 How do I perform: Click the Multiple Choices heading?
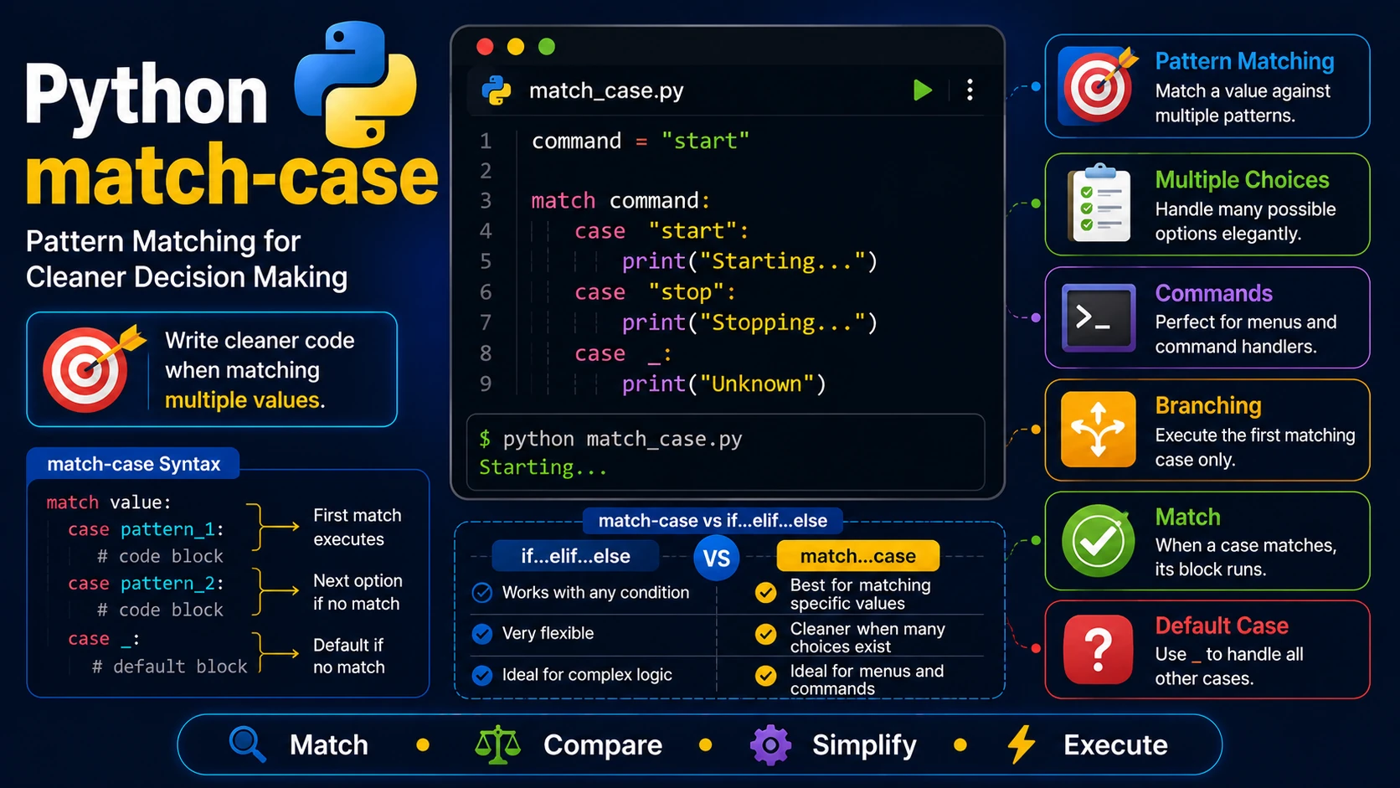tap(1242, 180)
